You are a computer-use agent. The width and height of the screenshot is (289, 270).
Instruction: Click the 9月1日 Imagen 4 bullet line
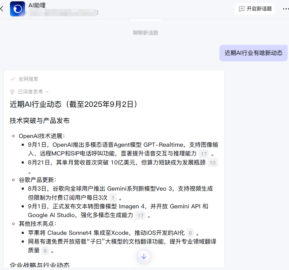[118, 211]
